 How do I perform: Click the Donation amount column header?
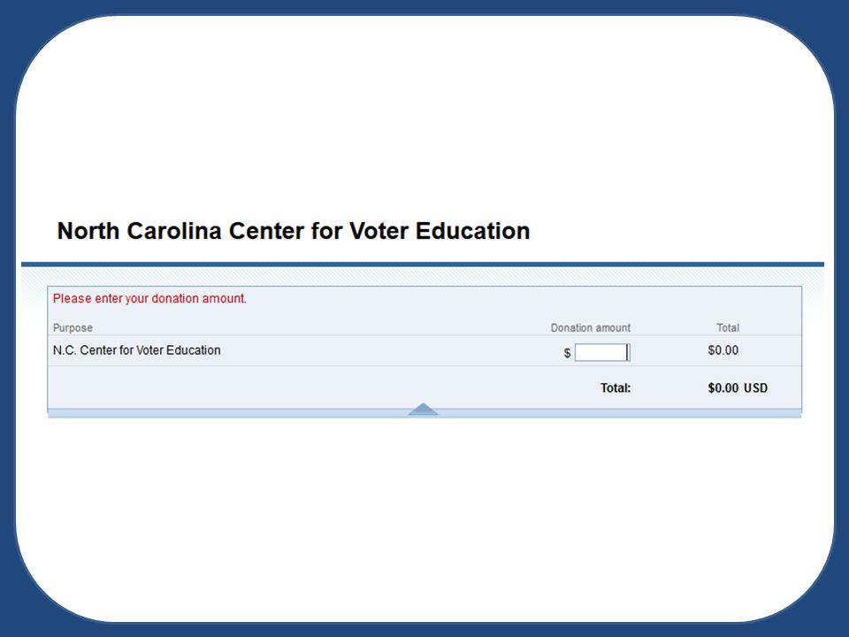[591, 327]
